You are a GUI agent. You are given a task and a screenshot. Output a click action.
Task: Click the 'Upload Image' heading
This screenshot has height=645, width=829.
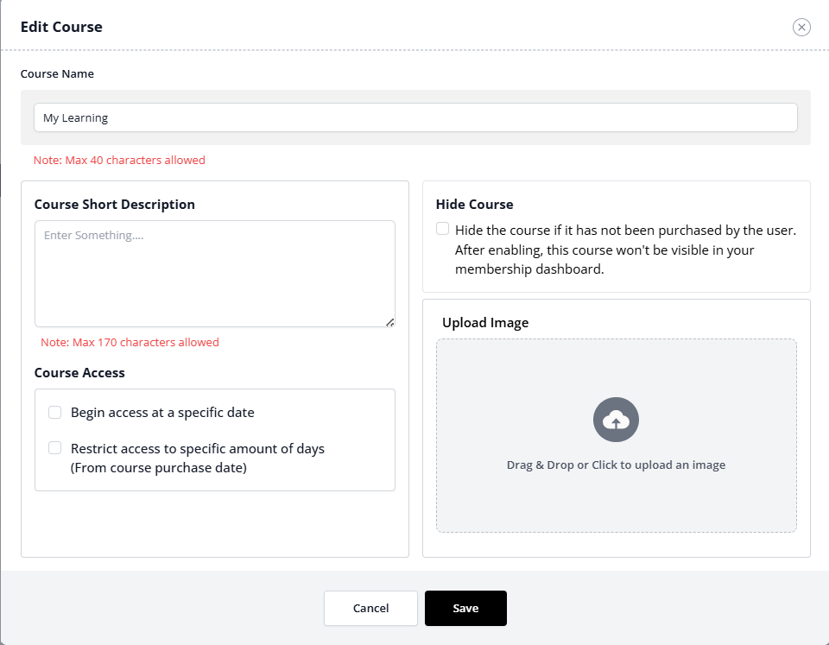pyautogui.click(x=485, y=323)
